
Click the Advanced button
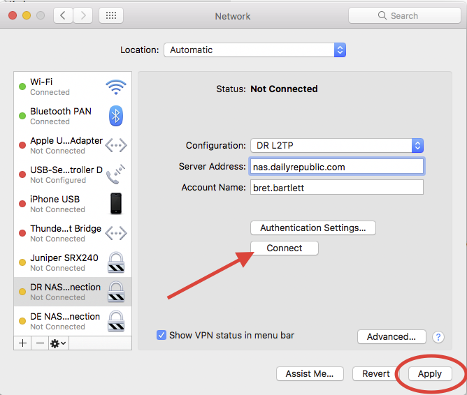[391, 337]
